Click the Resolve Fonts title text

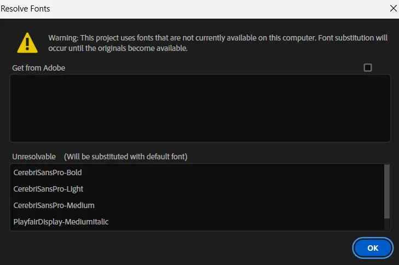(25, 9)
